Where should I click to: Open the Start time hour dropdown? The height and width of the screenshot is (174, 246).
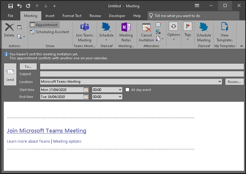coord(120,90)
